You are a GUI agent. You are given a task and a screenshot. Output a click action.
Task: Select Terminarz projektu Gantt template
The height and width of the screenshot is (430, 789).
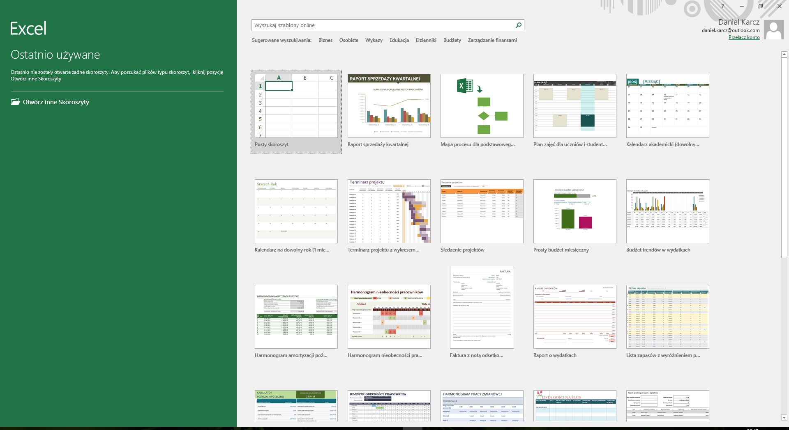pos(389,211)
